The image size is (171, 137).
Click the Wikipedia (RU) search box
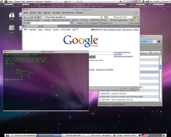click(120, 17)
